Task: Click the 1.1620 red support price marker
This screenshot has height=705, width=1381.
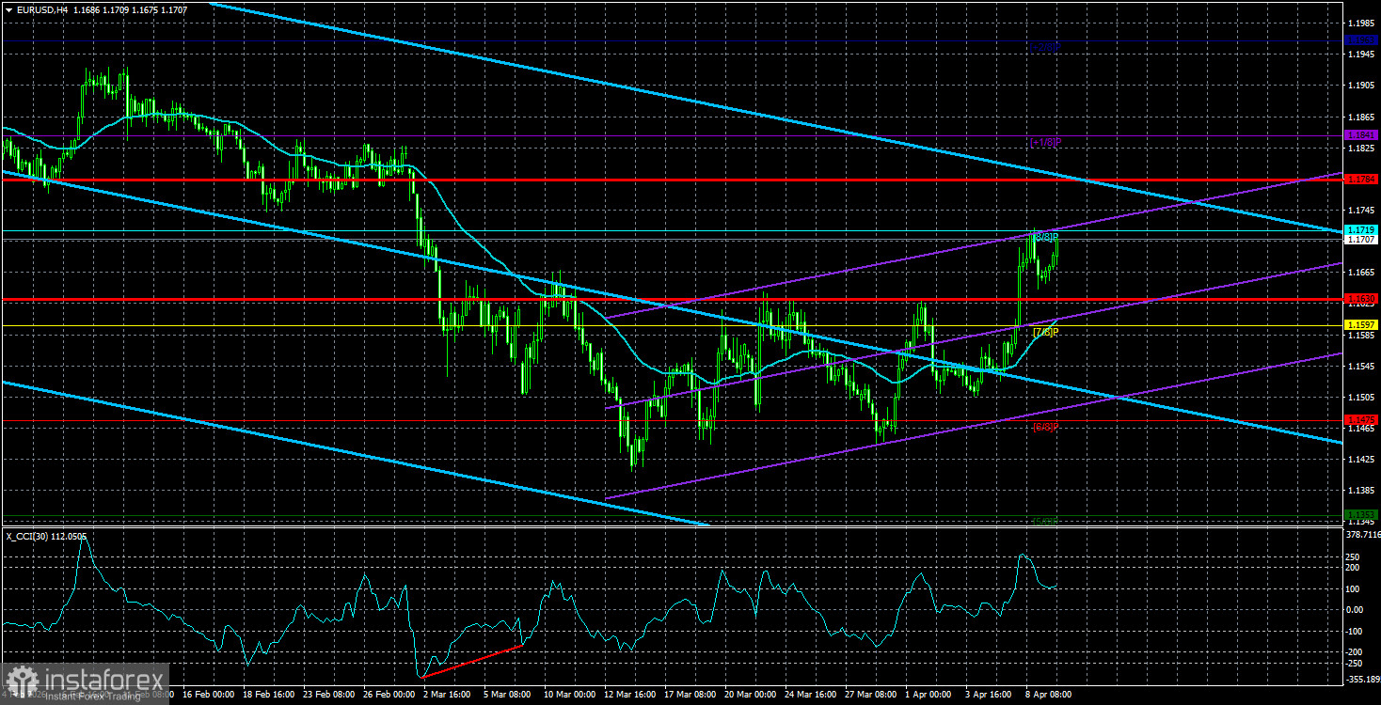Action: coord(1363,297)
